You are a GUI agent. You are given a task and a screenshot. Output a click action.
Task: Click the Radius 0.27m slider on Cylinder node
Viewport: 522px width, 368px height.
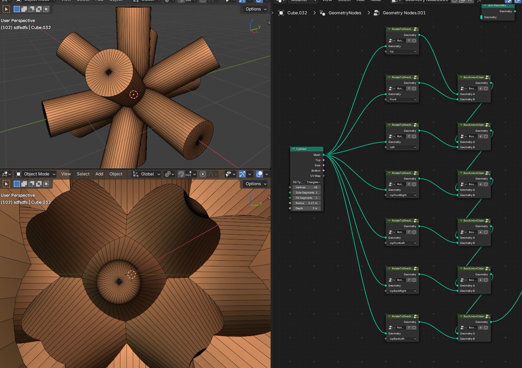(x=307, y=203)
